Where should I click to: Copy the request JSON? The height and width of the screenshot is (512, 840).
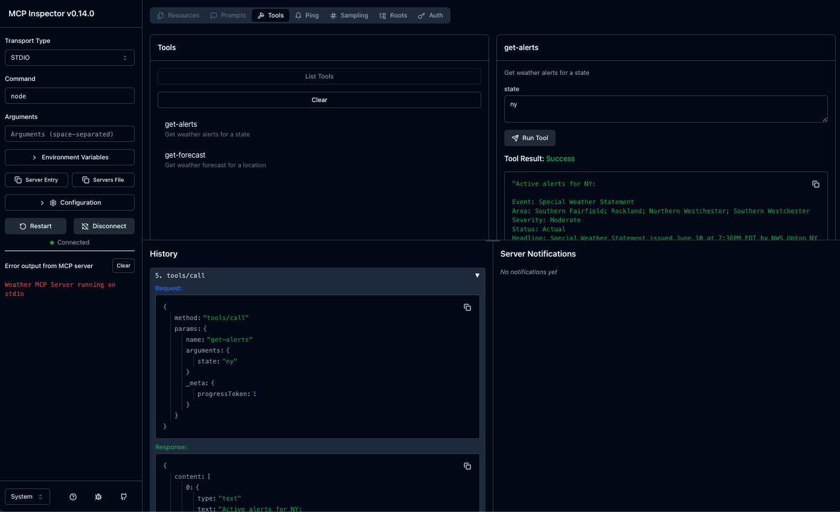point(467,307)
